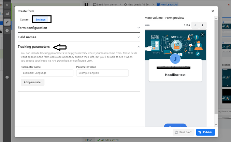Close the Create form dialog

click(213, 11)
